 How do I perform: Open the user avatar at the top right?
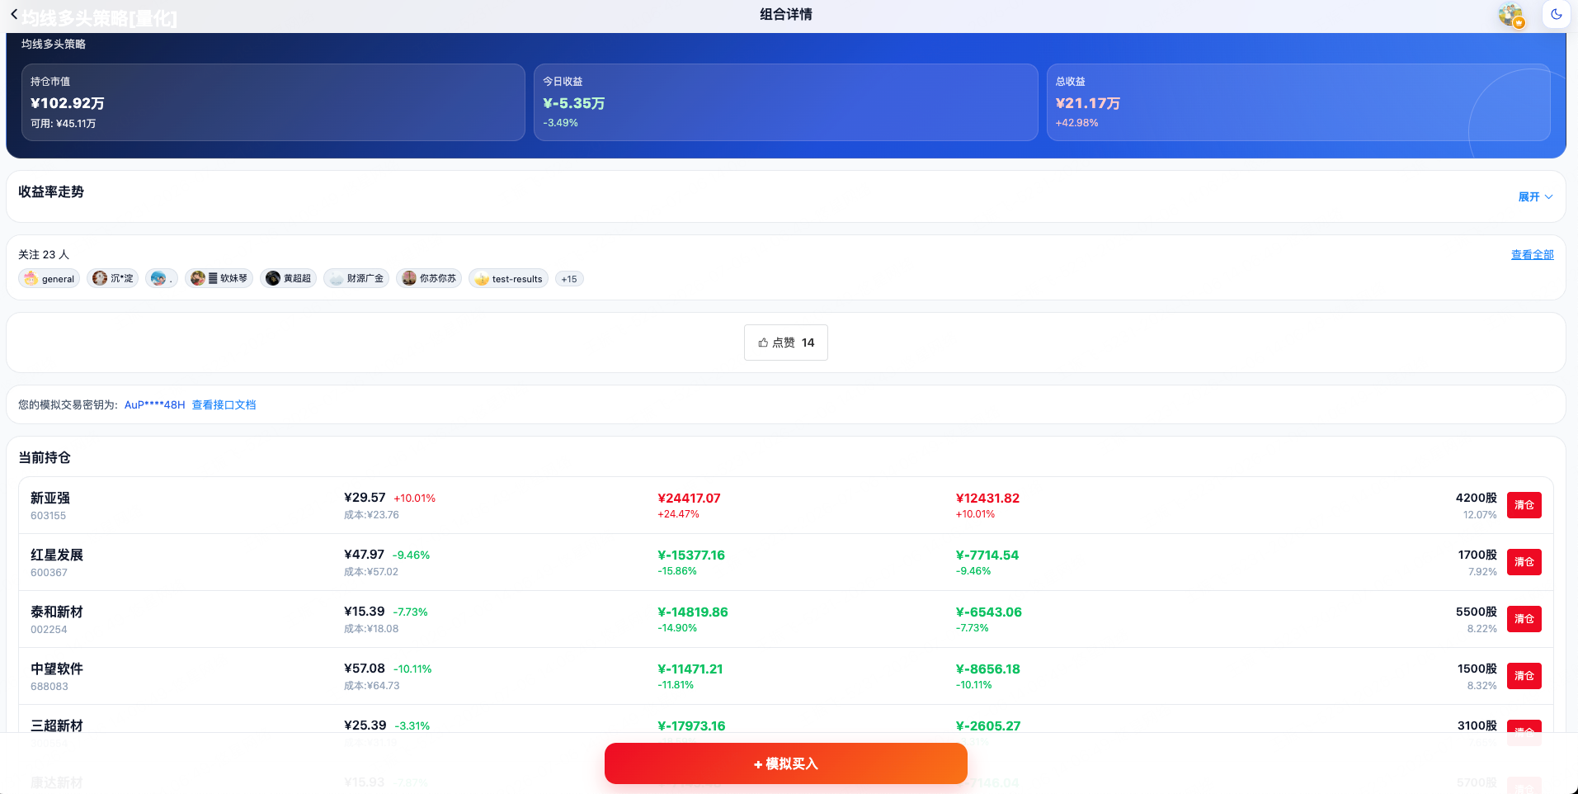pos(1511,15)
